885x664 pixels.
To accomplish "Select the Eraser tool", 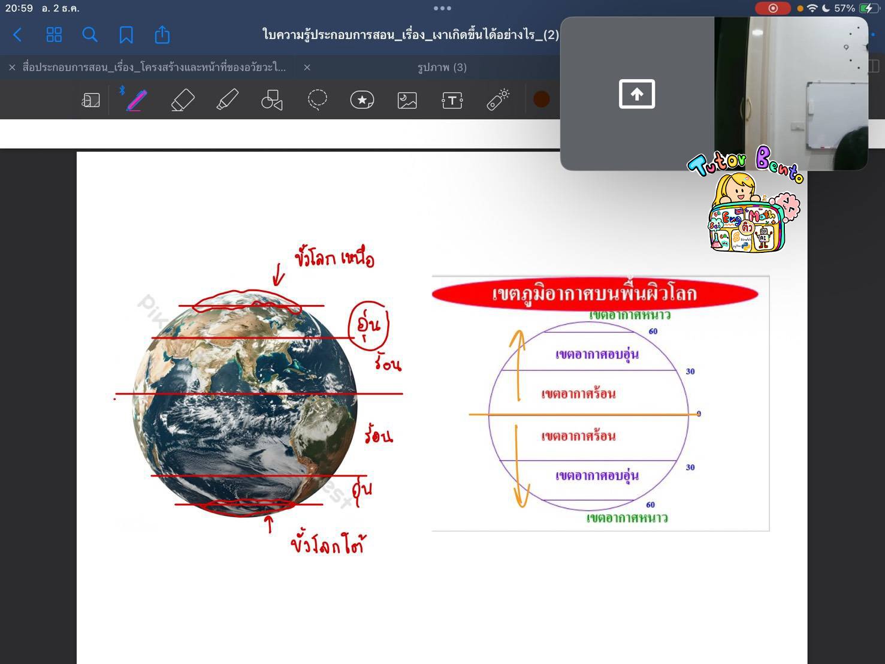I will pos(182,99).
